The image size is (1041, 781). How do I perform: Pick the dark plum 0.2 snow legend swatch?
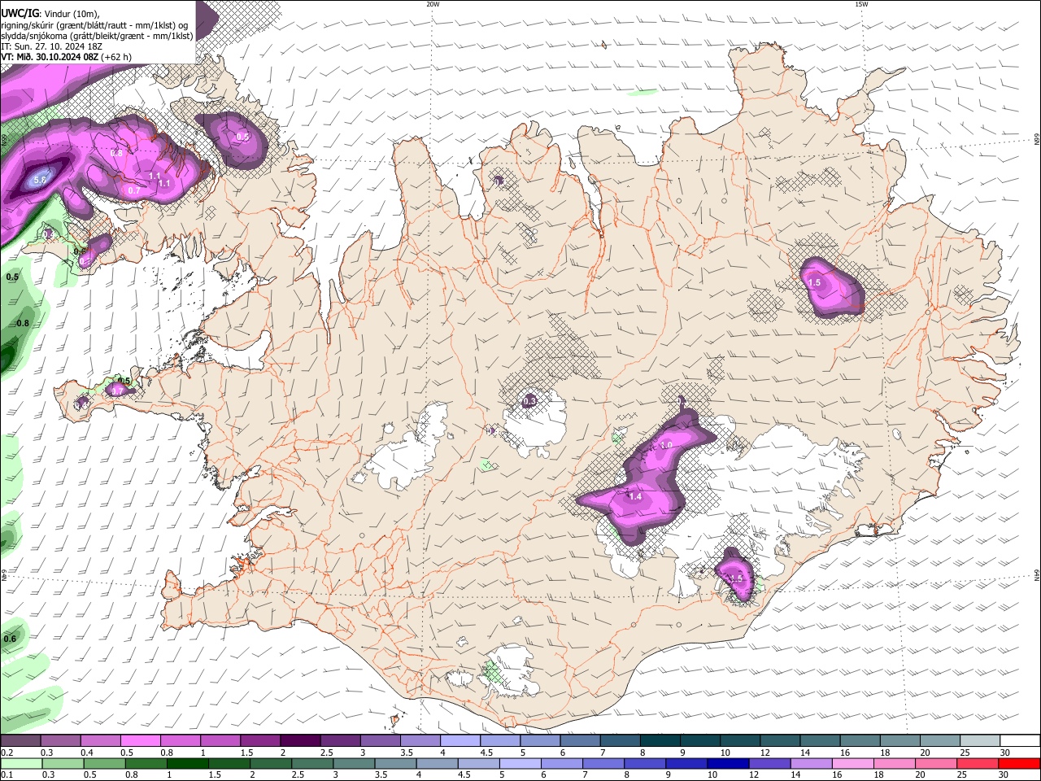(x=20, y=740)
